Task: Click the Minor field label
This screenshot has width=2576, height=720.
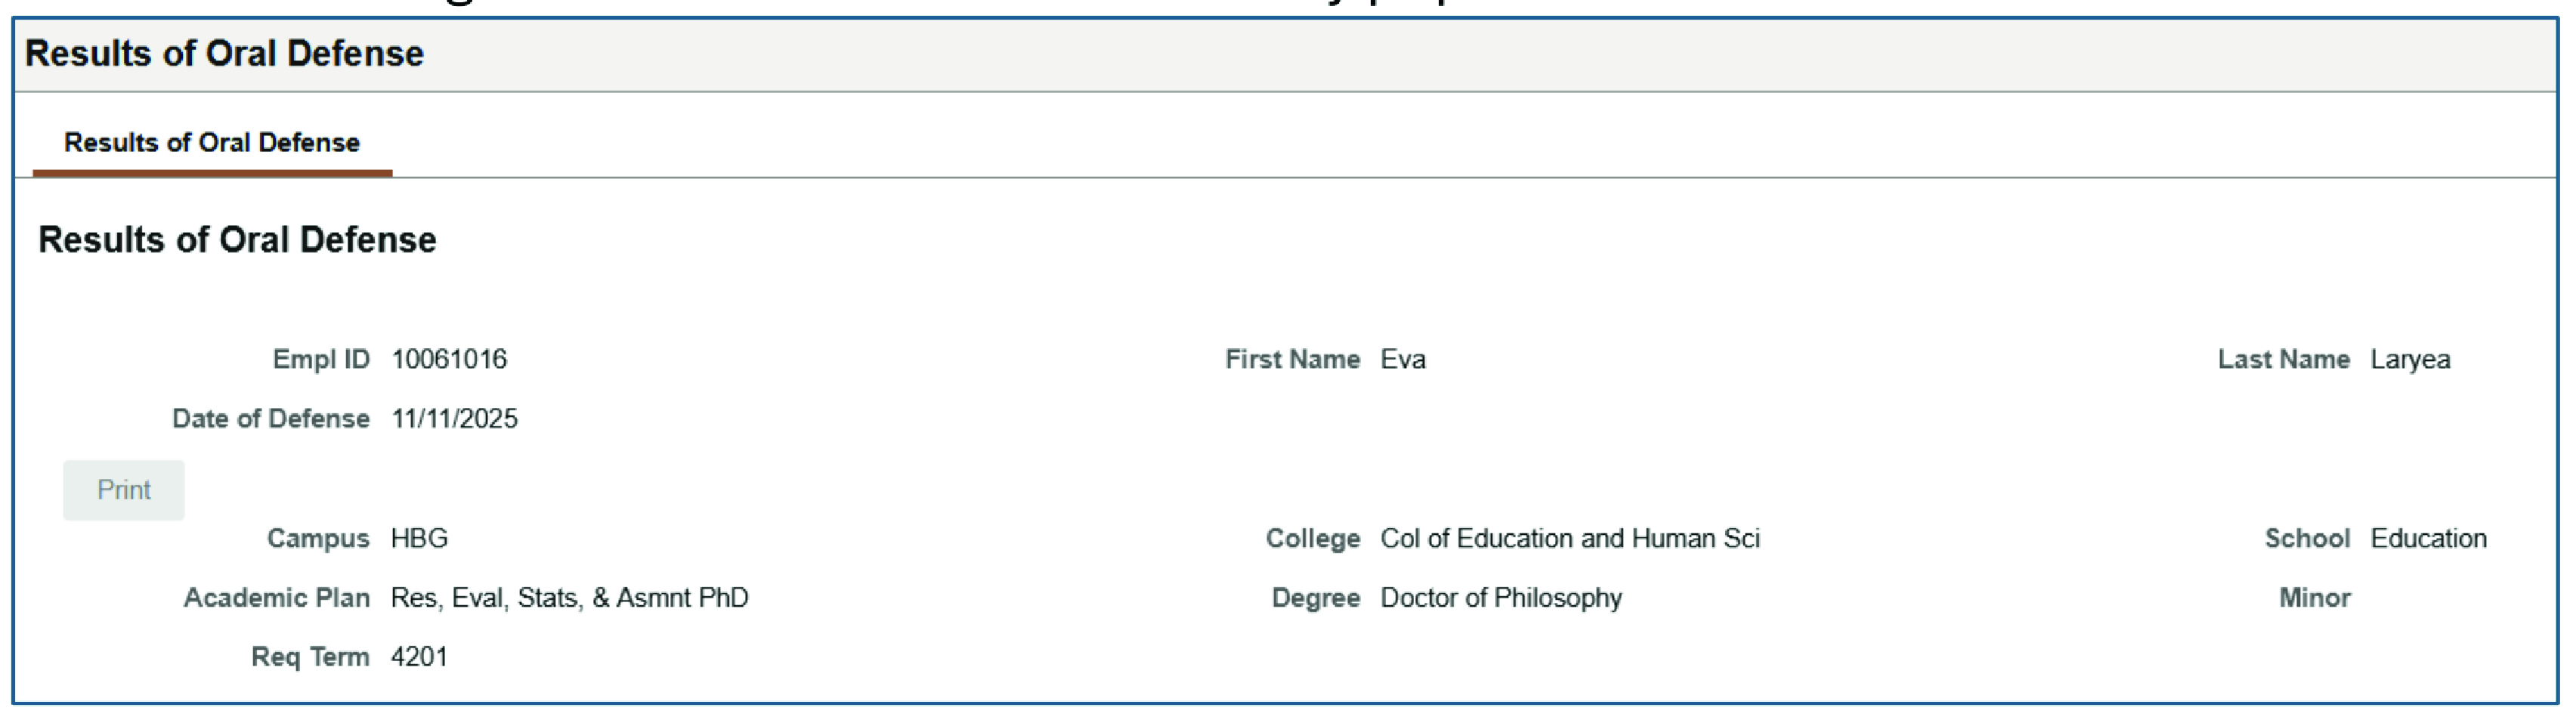Action: click(2314, 597)
